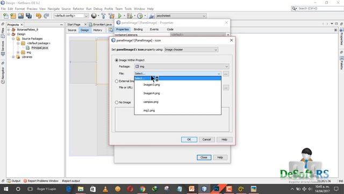Open Google Chrome from taskbar
Image resolution: width=344 pixels, height=194 pixels.
(x=142, y=189)
